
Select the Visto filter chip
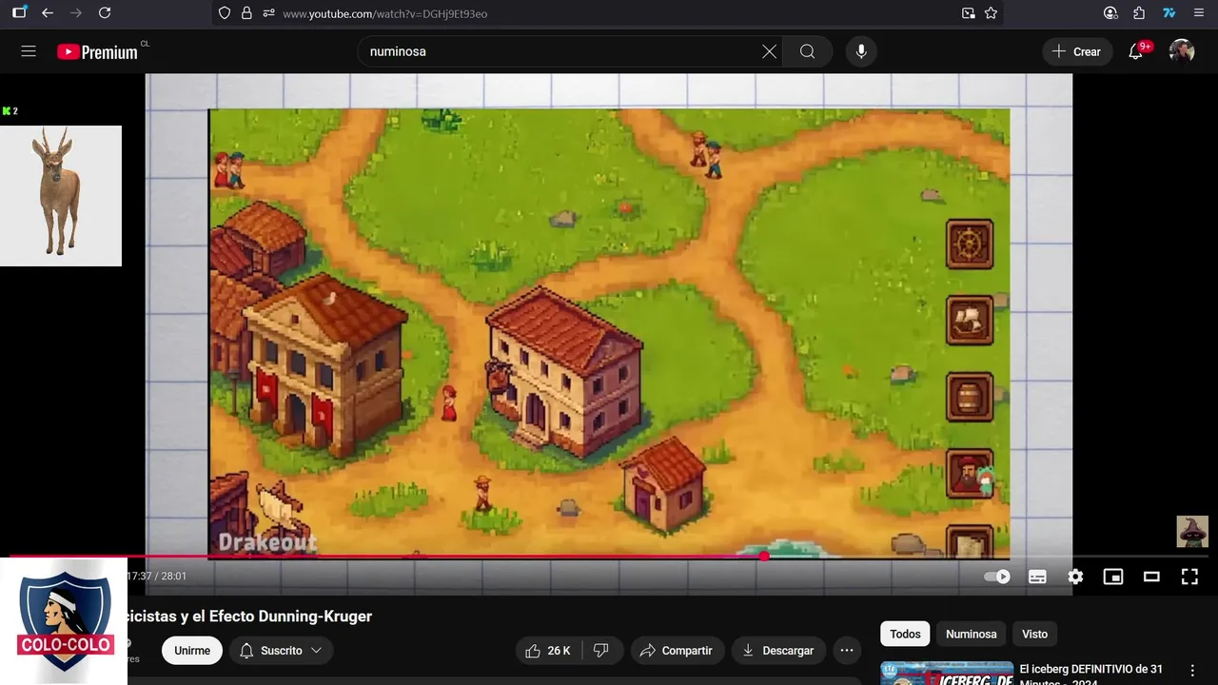[1034, 634]
